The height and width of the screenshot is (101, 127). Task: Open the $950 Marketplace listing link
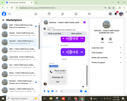point(61,30)
